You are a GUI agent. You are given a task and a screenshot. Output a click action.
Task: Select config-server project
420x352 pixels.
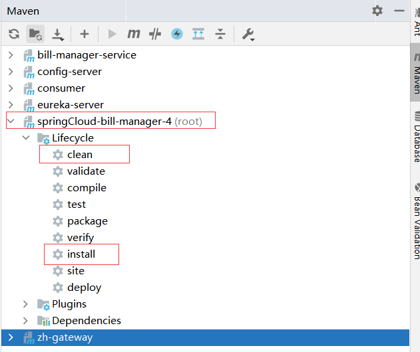click(69, 72)
